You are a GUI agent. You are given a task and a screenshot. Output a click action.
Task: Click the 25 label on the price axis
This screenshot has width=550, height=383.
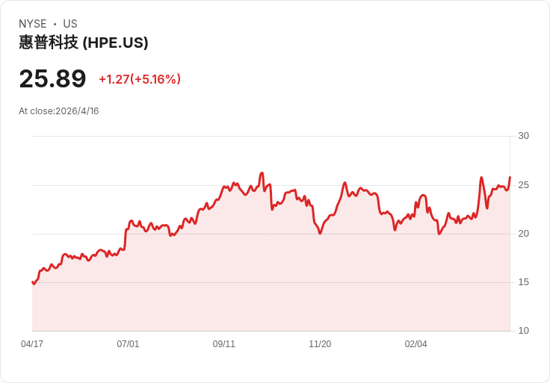coord(523,184)
